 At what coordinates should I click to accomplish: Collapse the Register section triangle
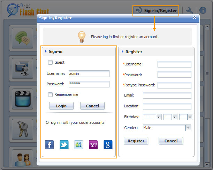(x=123, y=51)
